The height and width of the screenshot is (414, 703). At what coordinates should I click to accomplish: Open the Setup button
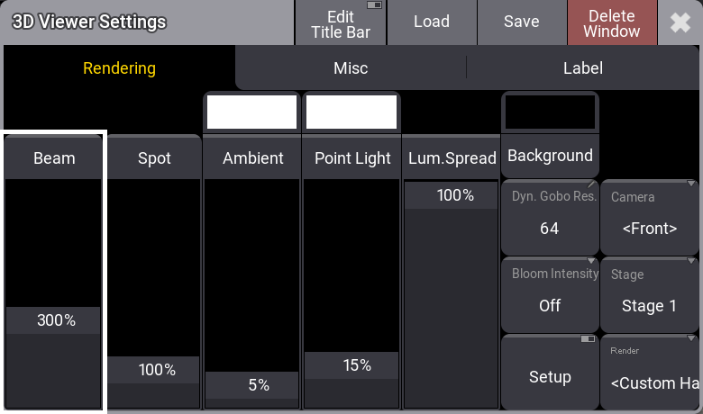pyautogui.click(x=550, y=372)
